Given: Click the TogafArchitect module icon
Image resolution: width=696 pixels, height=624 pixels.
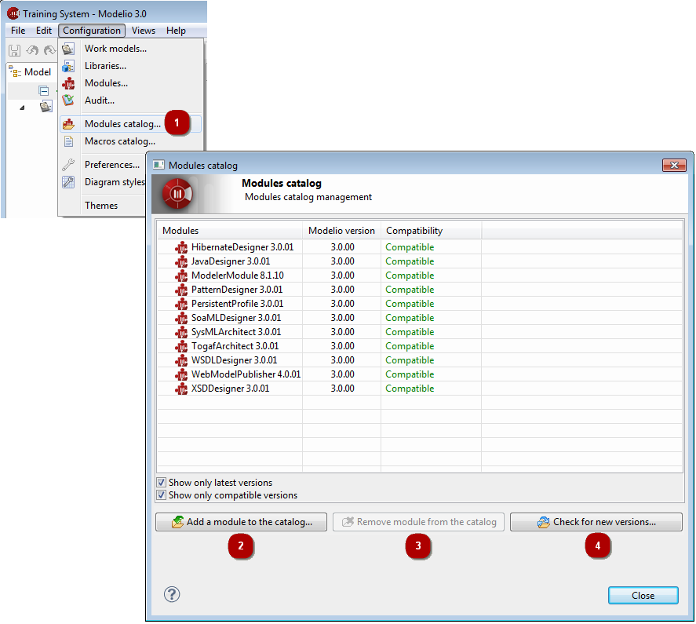Looking at the screenshot, I should (181, 346).
